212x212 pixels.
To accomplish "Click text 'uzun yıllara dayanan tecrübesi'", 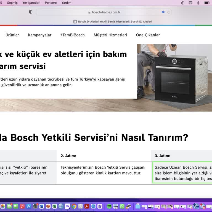I will pyautogui.click(x=37, y=79).
